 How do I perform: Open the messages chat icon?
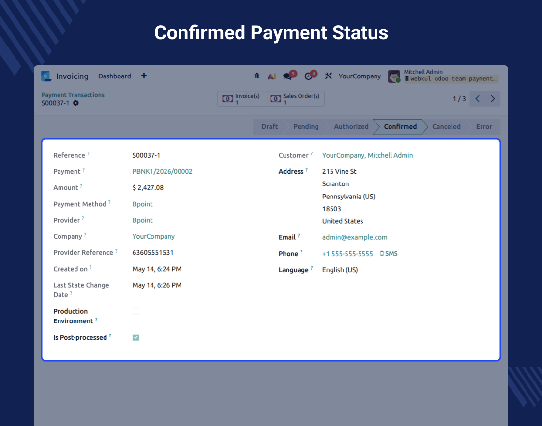click(287, 76)
